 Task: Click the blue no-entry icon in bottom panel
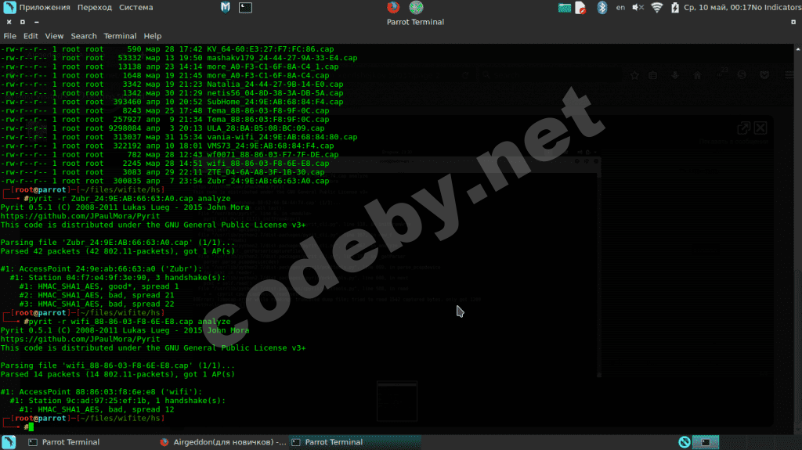(685, 442)
